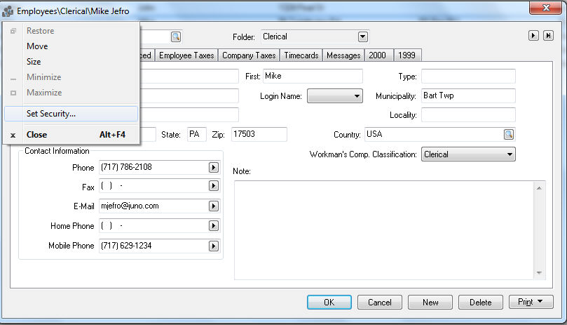Click the arrow button beside Home Phone field
This screenshot has width=567, height=325.
[214, 226]
